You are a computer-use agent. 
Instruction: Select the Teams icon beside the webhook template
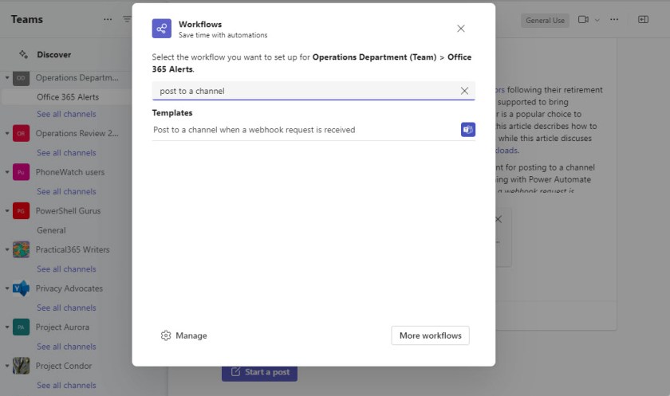point(468,130)
